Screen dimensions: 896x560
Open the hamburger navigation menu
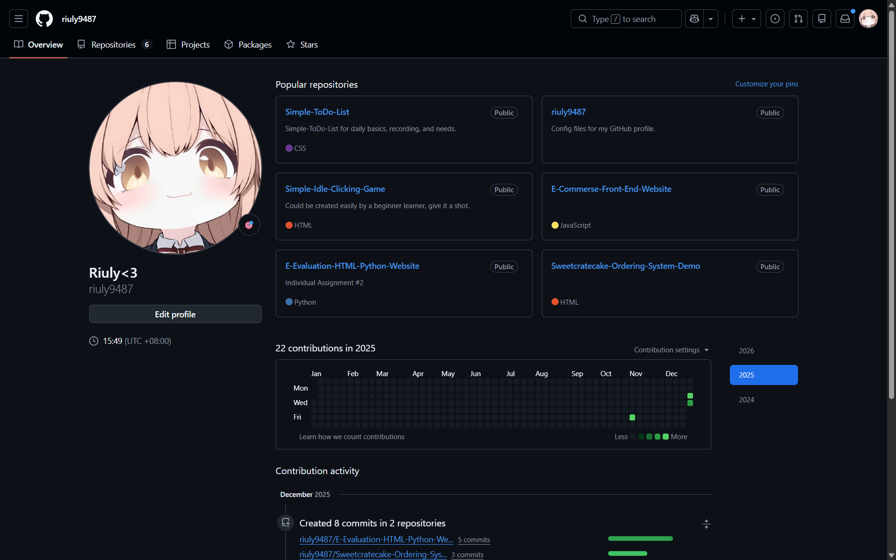point(19,19)
